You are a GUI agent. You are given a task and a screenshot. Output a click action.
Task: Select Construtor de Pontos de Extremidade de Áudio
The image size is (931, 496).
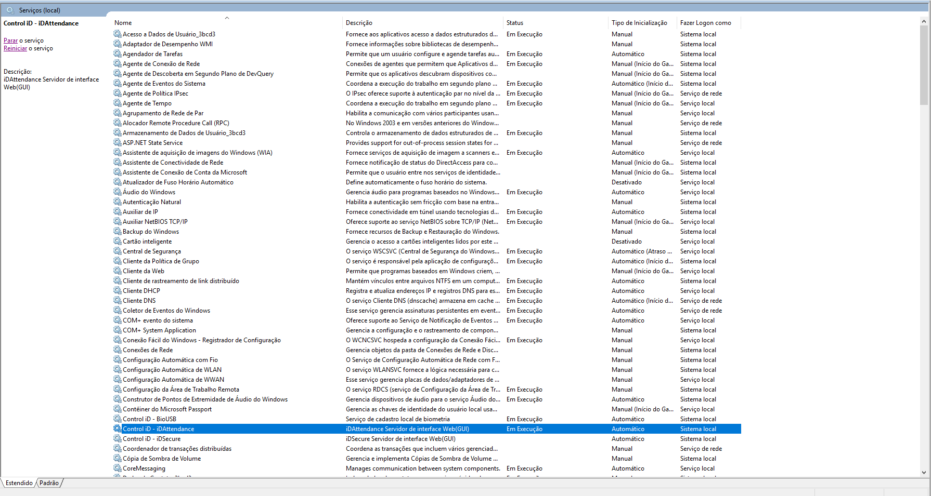(x=426, y=399)
